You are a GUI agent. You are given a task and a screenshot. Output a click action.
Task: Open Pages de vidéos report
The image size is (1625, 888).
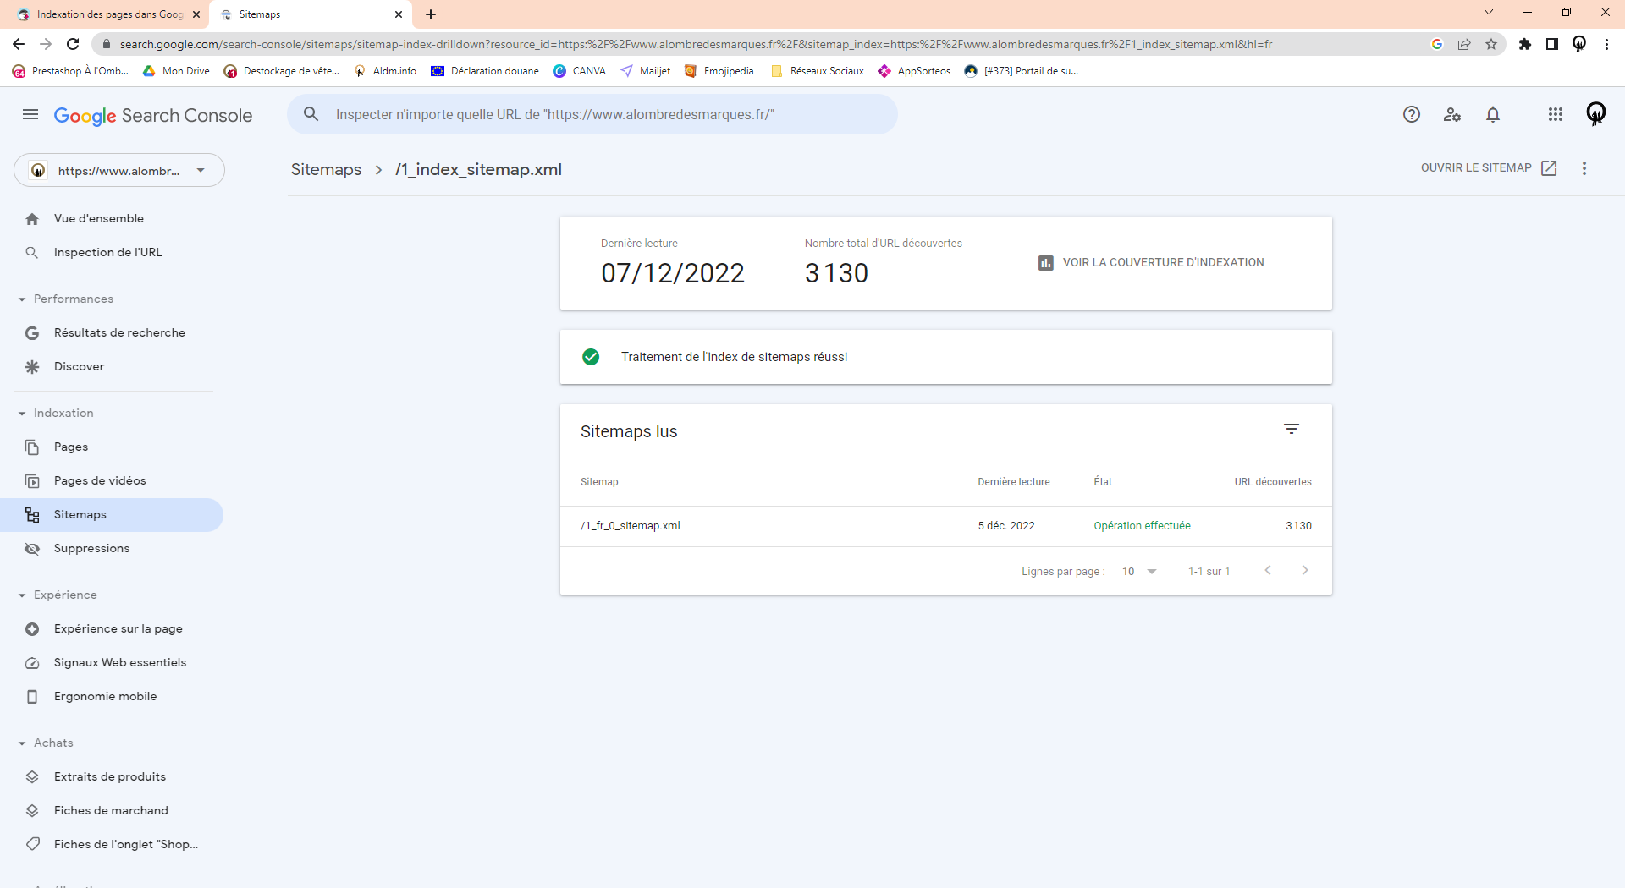[x=112, y=481]
